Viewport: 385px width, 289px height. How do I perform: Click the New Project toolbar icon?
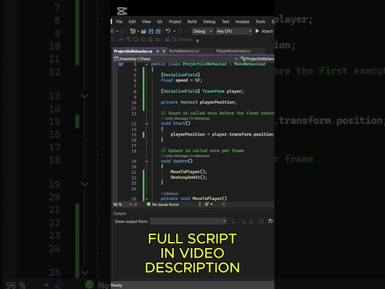tap(133, 31)
